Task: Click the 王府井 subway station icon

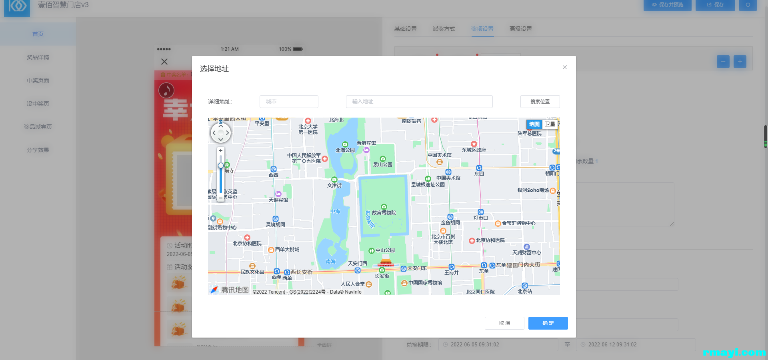Action: click(x=452, y=267)
